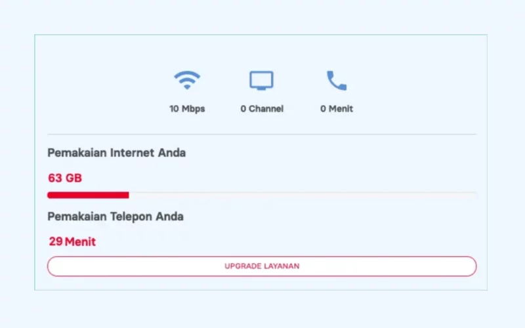
Task: Click the Pemakaian Internet Anda heading
Action: 117,153
